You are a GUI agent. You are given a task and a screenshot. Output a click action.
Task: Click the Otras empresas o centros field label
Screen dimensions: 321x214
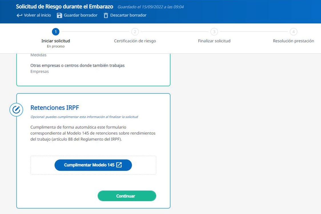[77, 65]
